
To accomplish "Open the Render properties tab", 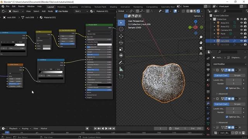I will pos(208,65).
